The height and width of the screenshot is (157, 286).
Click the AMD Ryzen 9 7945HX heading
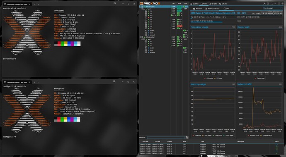[218, 13]
